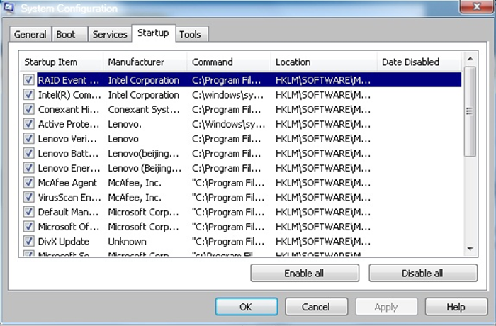Uncheck the RAID Event startup item checkbox
This screenshot has width=496, height=326.
29,80
